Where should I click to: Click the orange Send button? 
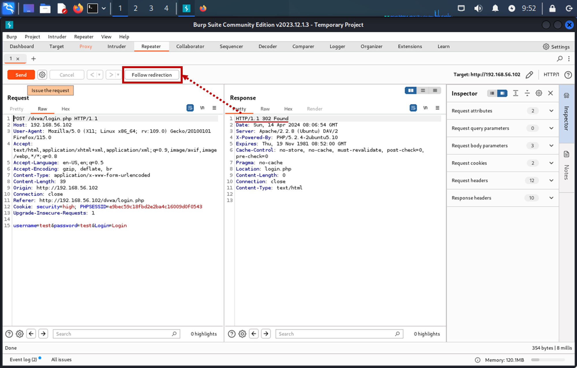click(x=21, y=75)
